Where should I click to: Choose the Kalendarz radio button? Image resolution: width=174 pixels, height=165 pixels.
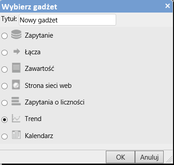point(4,136)
